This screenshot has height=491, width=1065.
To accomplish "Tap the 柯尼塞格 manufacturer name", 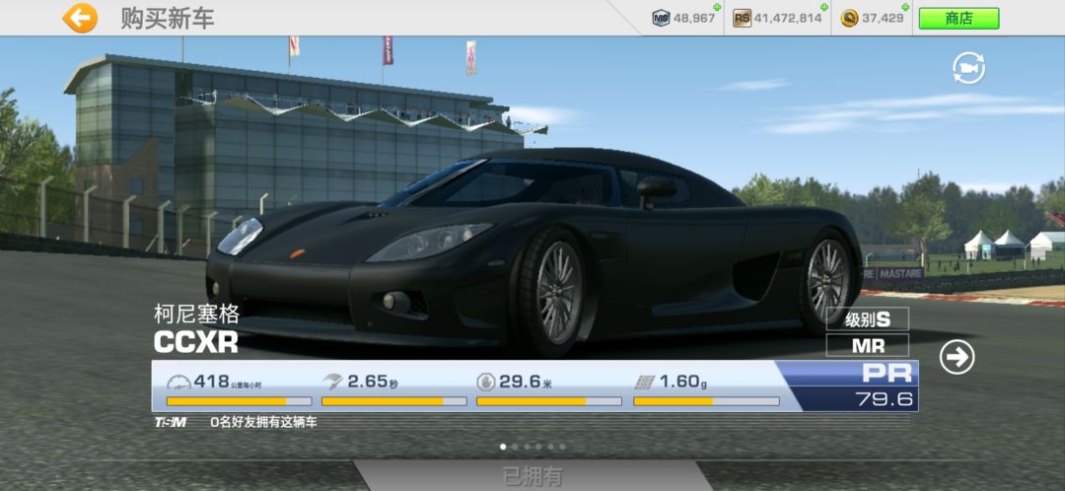I will [197, 314].
